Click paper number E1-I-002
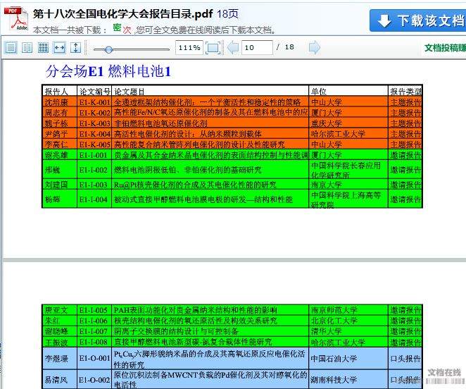The height and width of the screenshot is (389, 466). pos(93,170)
